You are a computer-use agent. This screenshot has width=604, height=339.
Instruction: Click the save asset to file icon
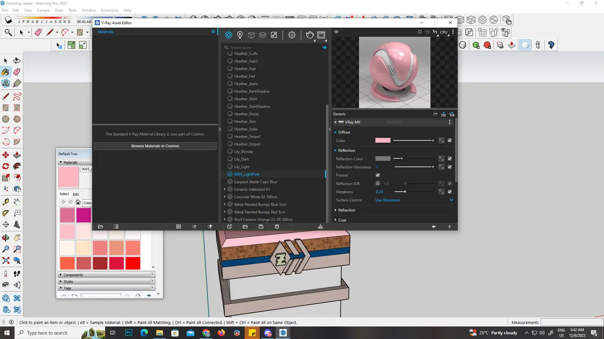[261, 226]
